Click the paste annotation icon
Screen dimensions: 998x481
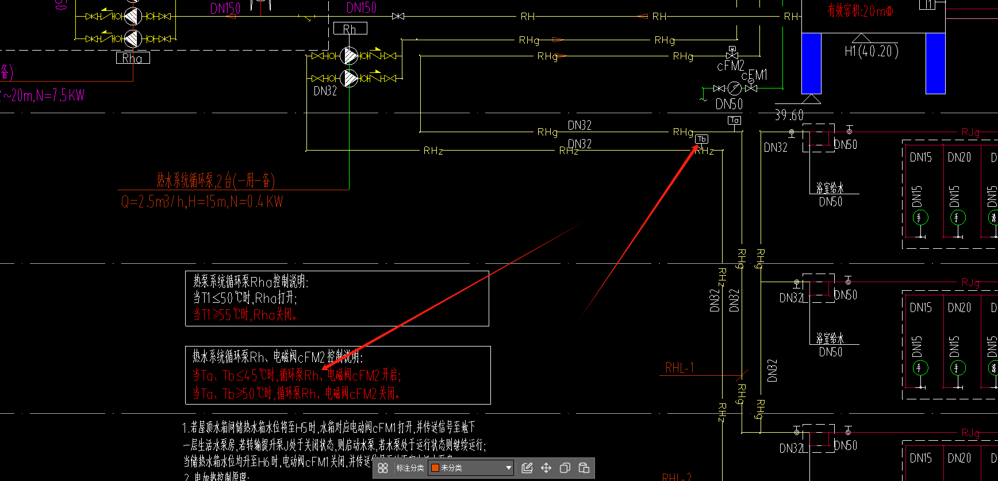pyautogui.click(x=584, y=468)
